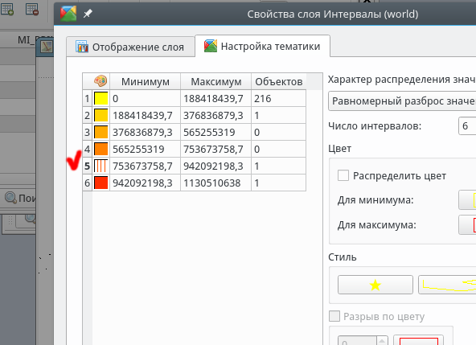Click maximum cell 376836879,3 in row 2
Viewport: 476px width, 345px height.
click(215, 116)
